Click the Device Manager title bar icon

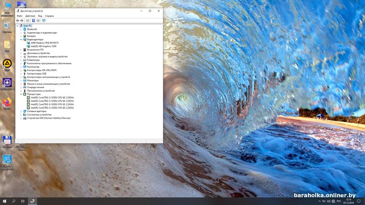(x=18, y=11)
